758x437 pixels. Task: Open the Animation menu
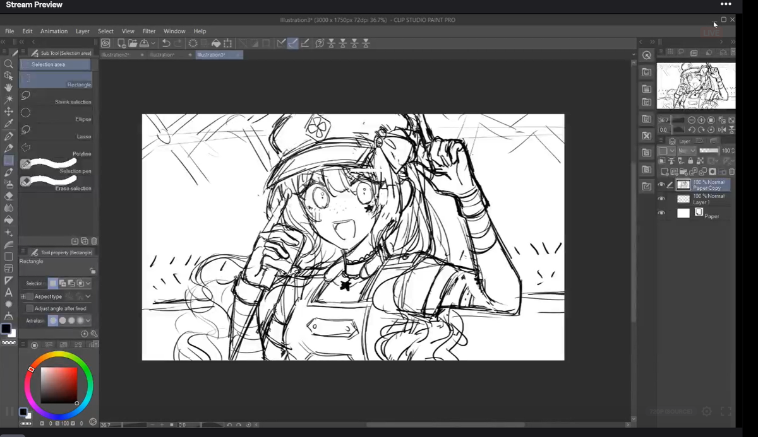(54, 31)
